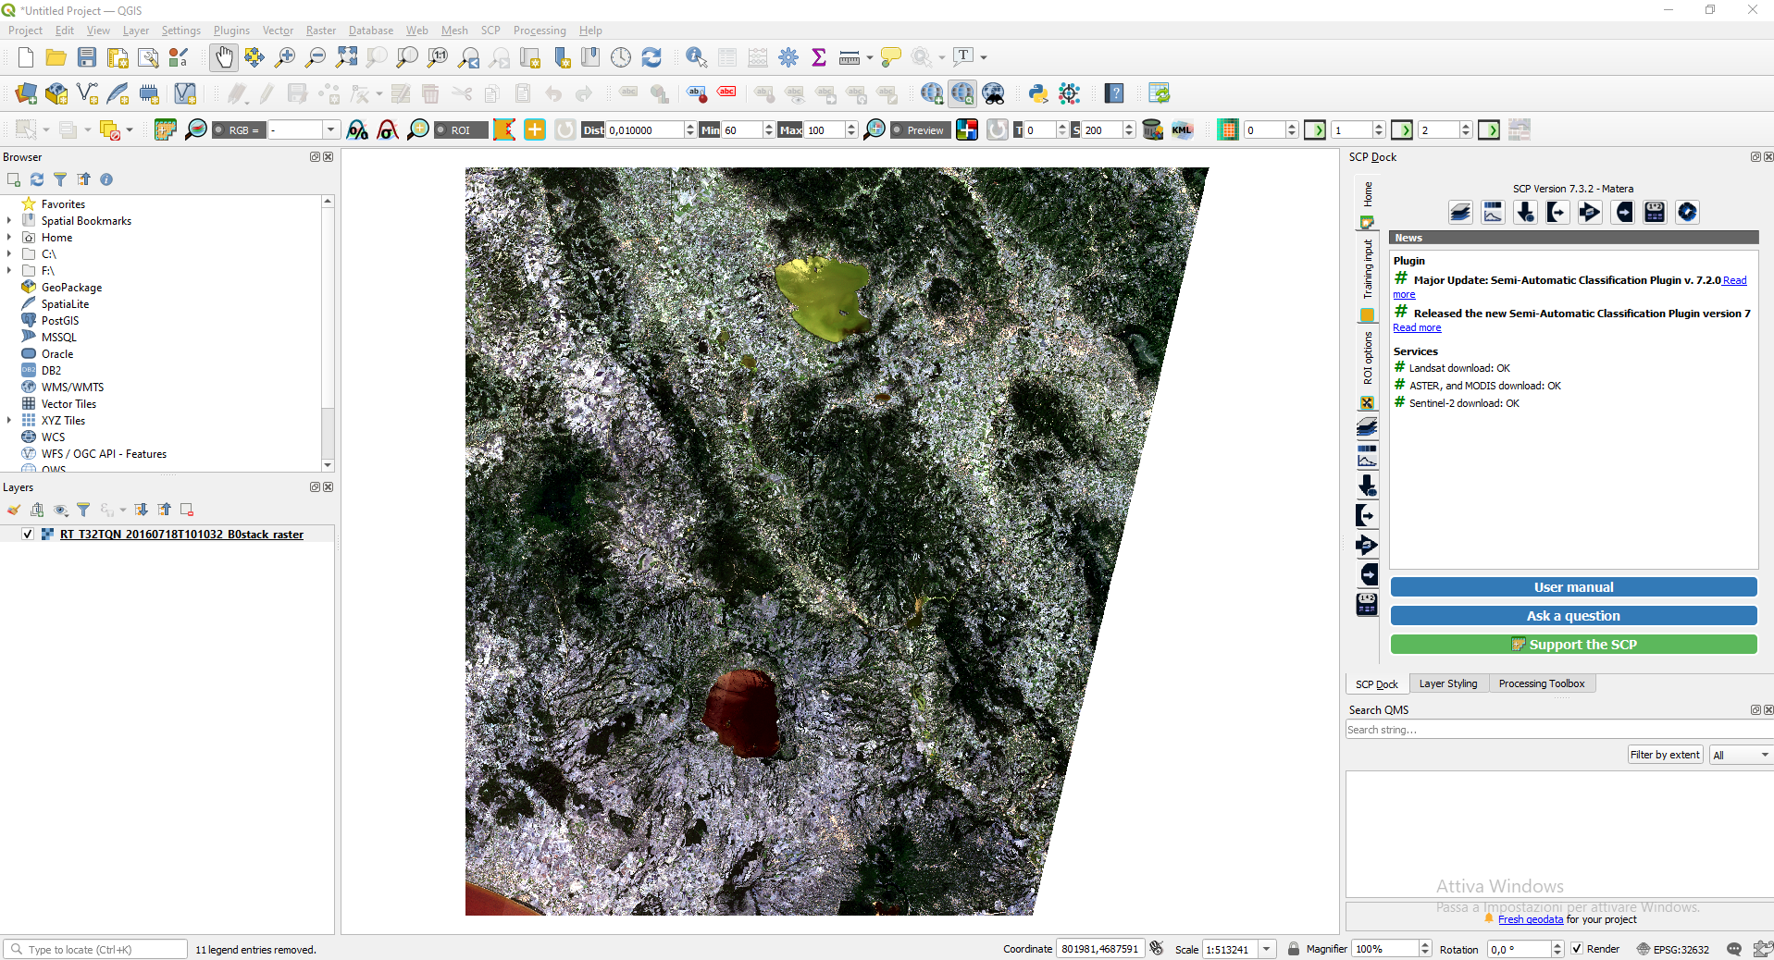Click the Type to locate search field
The width and height of the screenshot is (1774, 960).
[96, 949]
